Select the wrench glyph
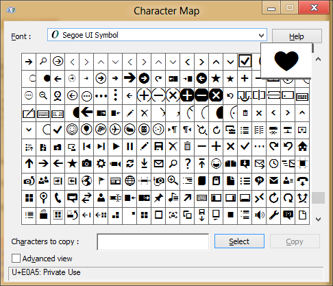This screenshot has width=333, height=286. pyautogui.click(x=273, y=215)
